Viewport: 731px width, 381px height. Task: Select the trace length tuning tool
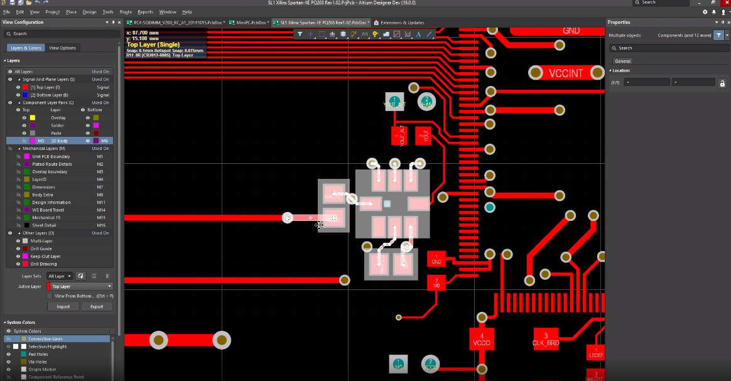point(365,34)
